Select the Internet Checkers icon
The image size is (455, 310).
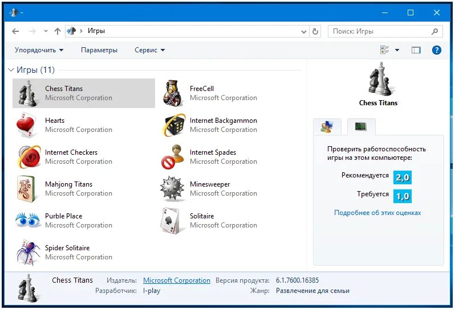coord(29,156)
